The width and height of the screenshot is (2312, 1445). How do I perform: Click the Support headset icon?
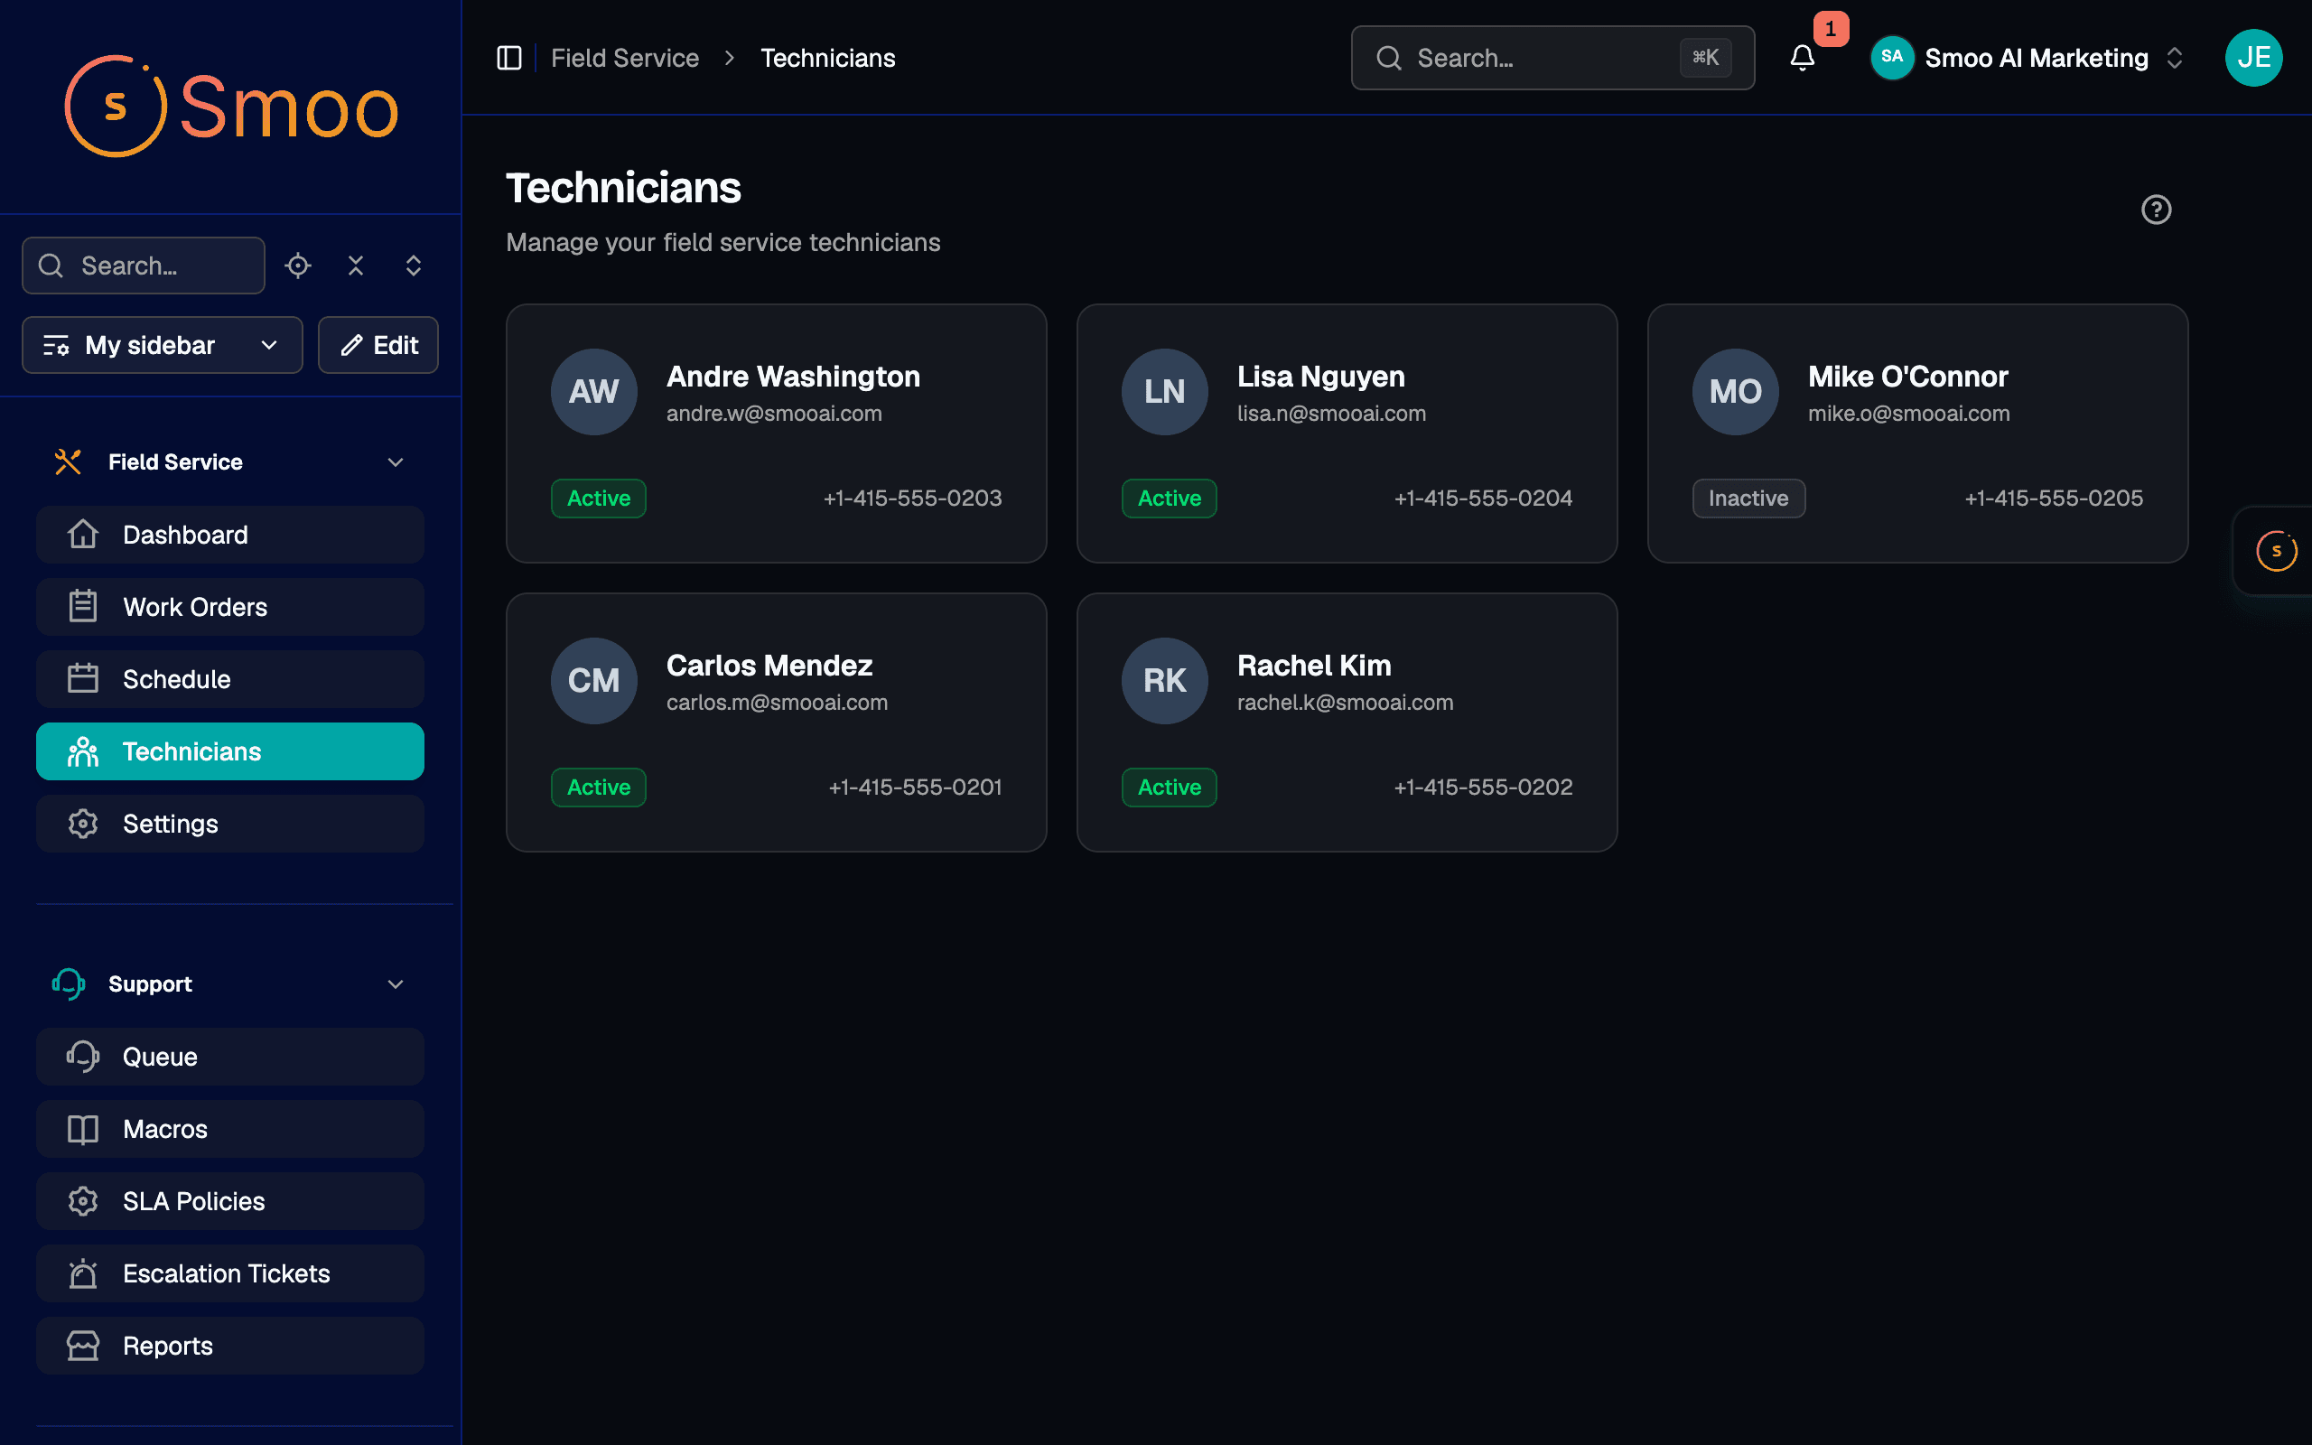[68, 984]
